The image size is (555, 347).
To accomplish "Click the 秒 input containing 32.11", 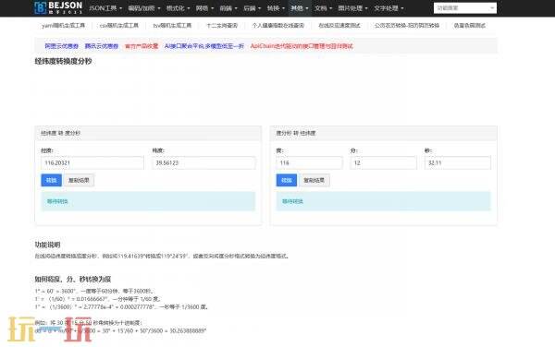I will (x=458, y=162).
